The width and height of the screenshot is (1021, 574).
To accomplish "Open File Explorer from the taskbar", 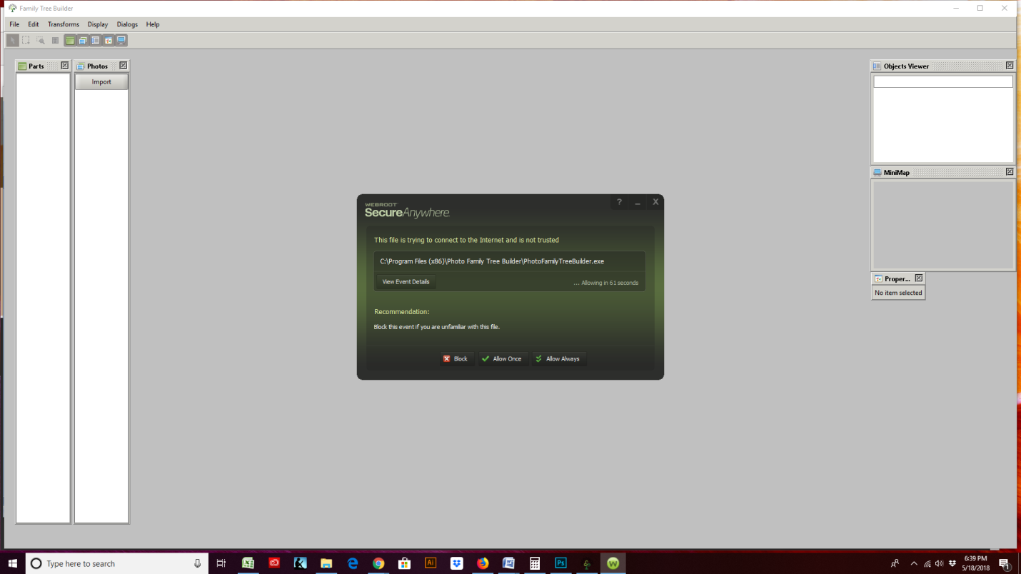I will pyautogui.click(x=326, y=563).
